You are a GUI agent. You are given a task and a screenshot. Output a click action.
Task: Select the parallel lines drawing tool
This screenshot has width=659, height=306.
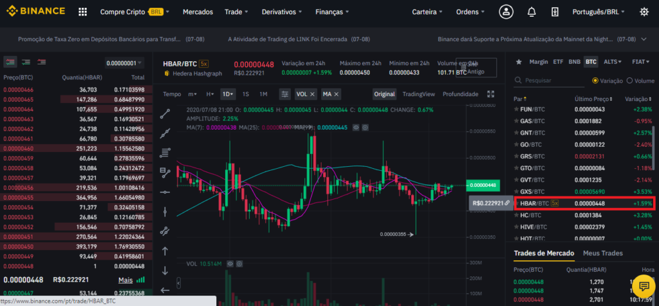pyautogui.click(x=165, y=153)
